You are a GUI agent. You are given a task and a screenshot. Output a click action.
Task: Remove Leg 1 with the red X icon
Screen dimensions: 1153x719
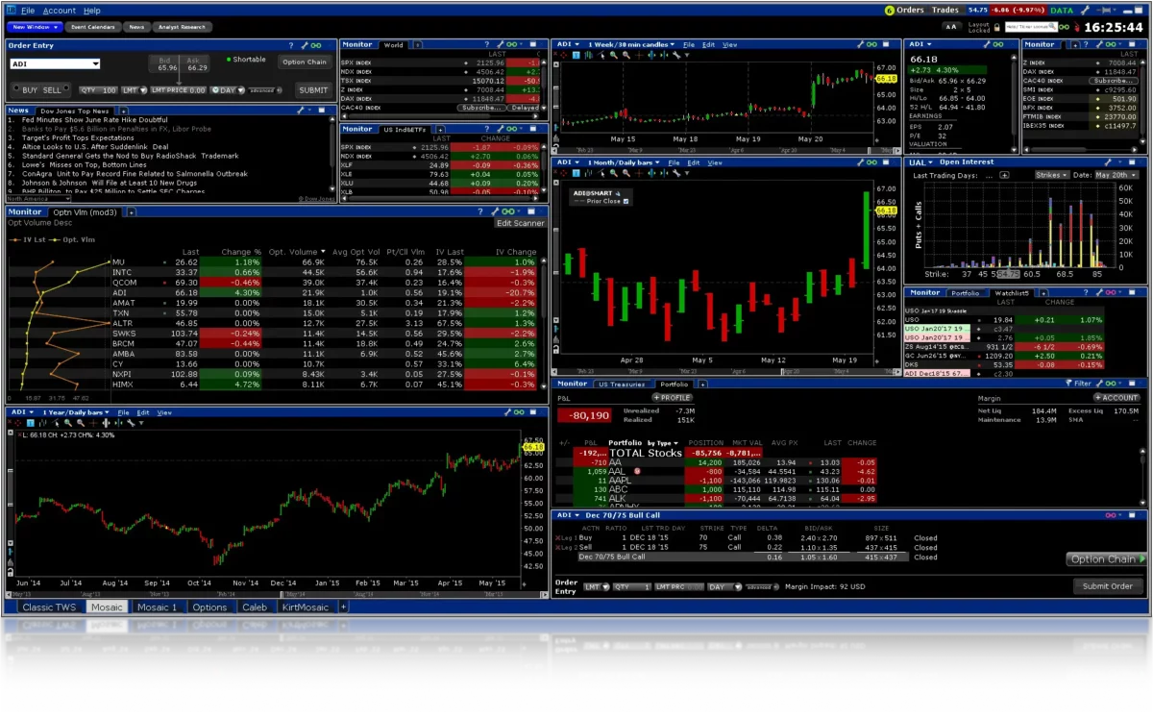[560, 538]
